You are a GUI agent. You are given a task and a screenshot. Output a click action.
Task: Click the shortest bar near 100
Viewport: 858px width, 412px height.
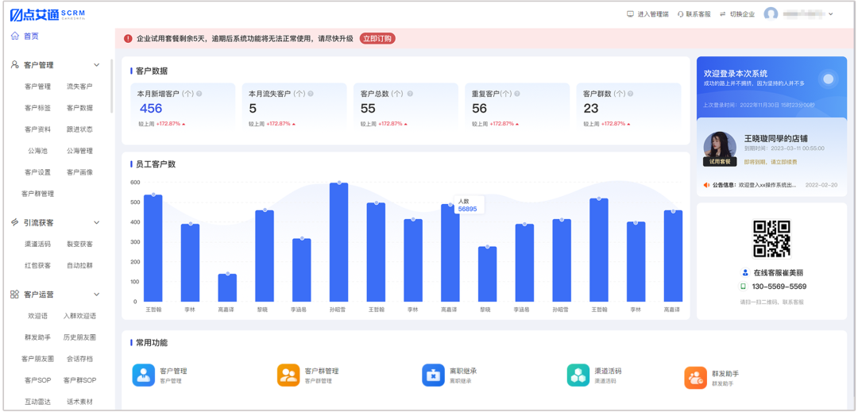pos(228,287)
